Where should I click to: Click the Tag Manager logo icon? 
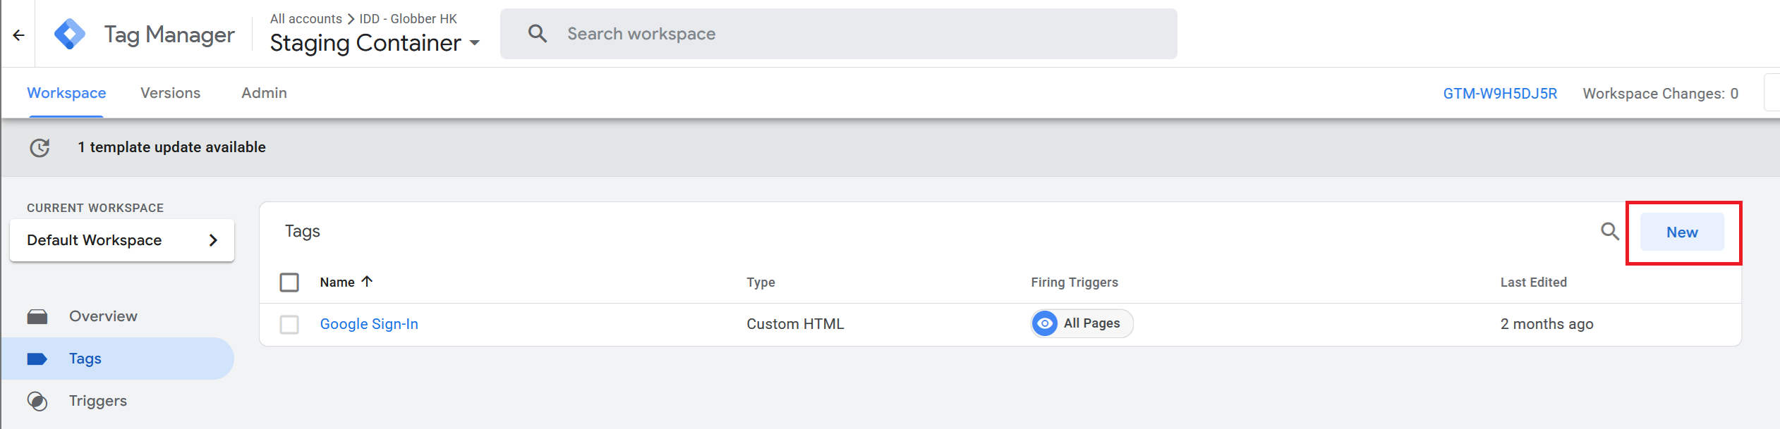70,34
